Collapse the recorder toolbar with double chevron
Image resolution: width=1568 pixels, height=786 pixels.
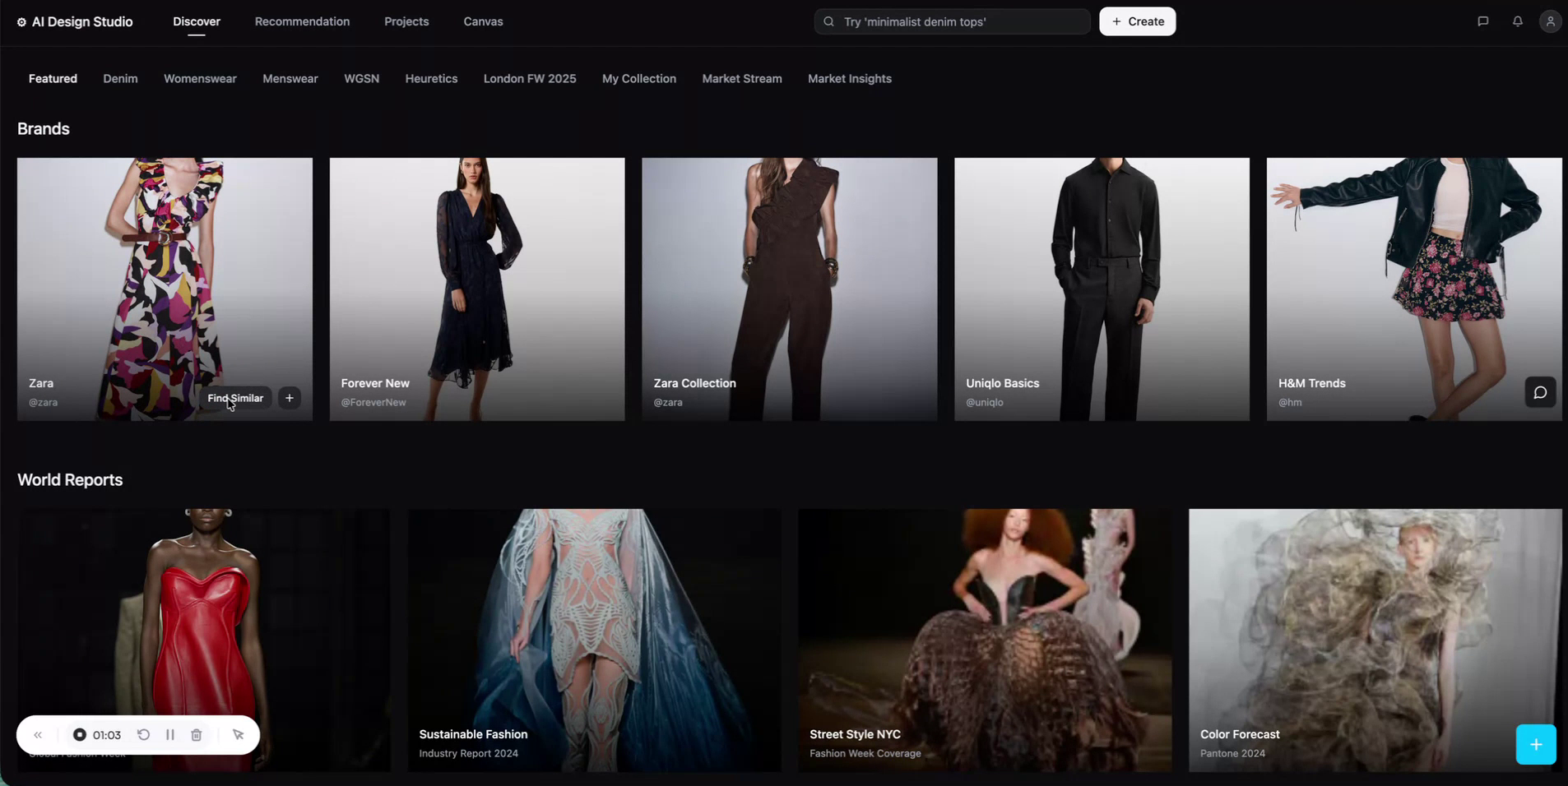[x=38, y=735]
